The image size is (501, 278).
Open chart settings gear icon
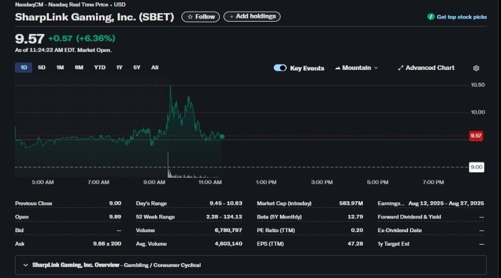pos(476,68)
